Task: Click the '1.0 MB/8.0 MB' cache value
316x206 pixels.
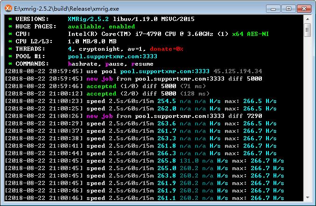Action: point(92,41)
